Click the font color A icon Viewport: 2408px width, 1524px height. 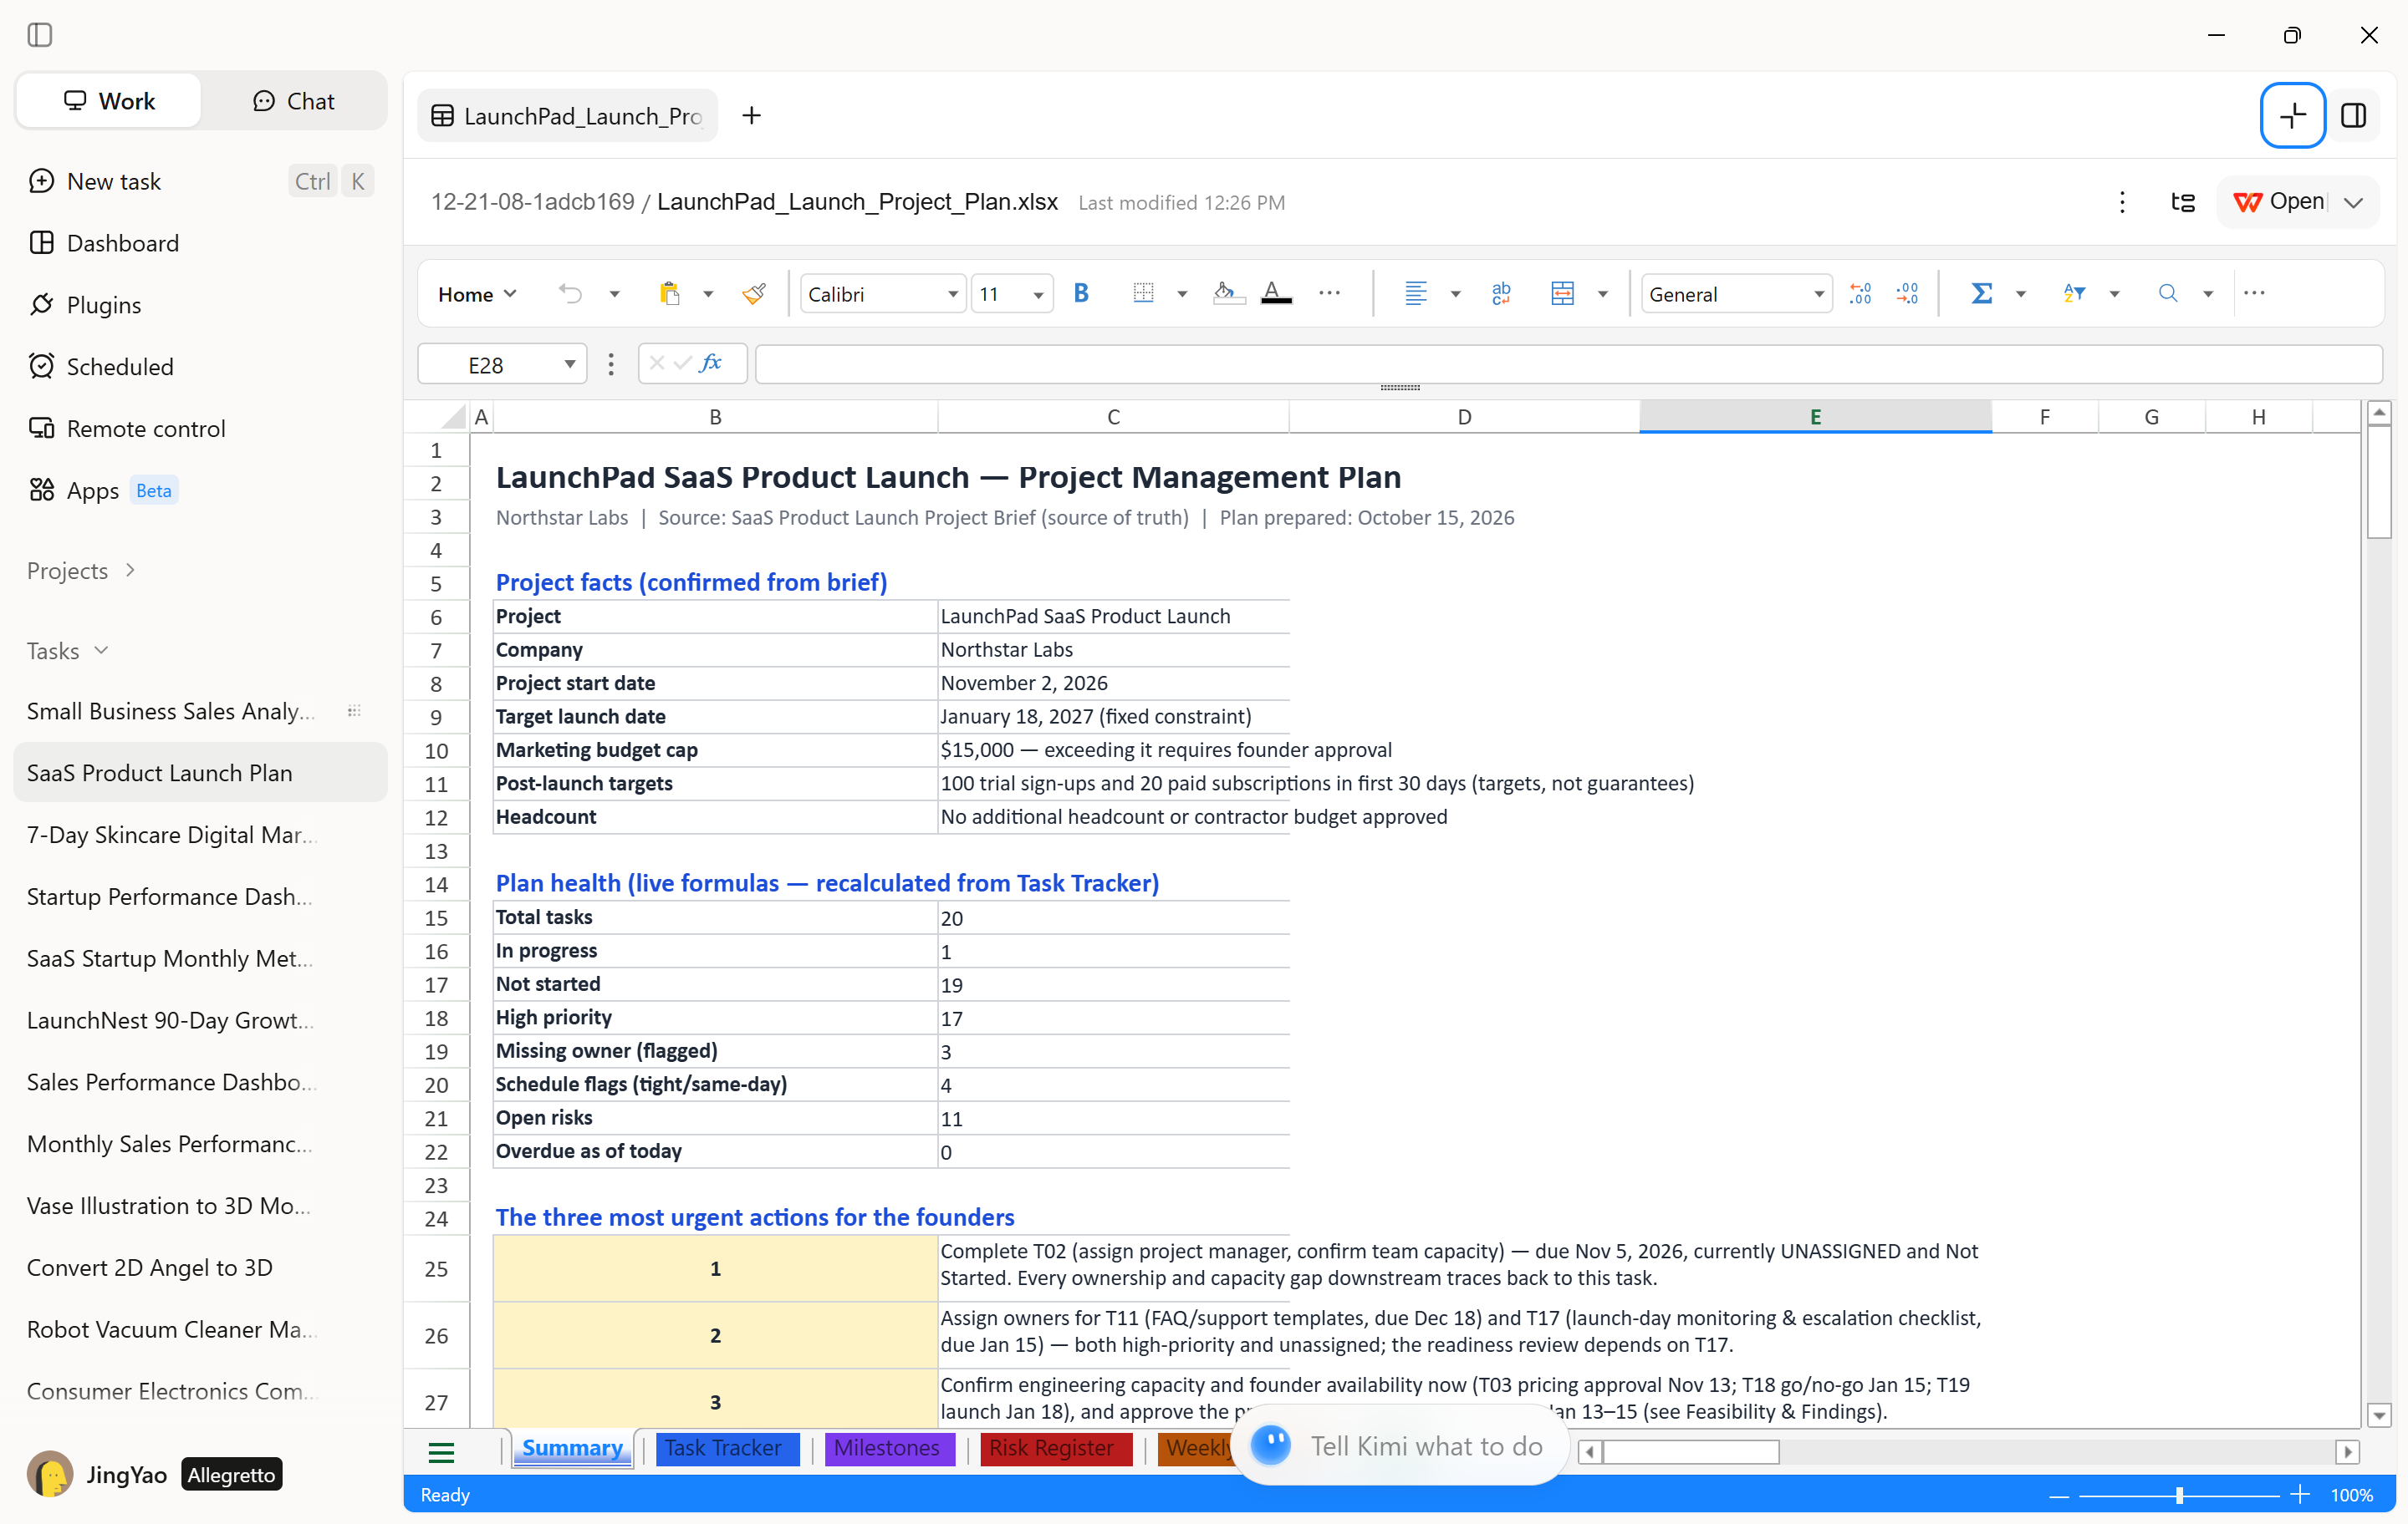point(1276,294)
